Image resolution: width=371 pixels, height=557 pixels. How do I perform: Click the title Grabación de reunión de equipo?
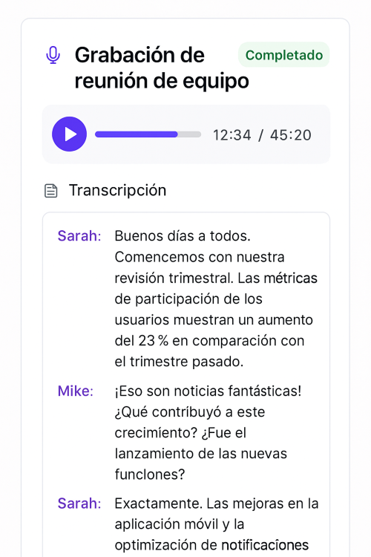coord(162,68)
